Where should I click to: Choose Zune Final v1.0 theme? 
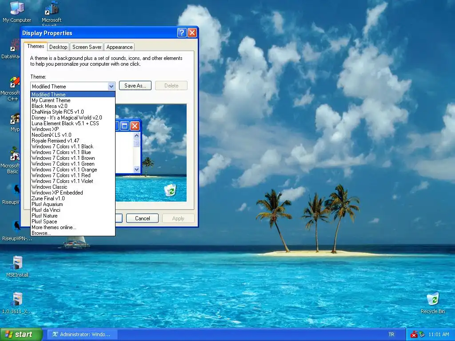(73, 198)
